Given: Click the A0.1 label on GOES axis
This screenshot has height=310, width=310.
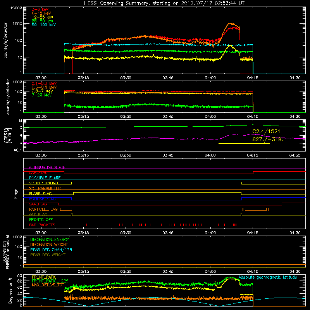Looking at the screenshot, I should point(18,150).
